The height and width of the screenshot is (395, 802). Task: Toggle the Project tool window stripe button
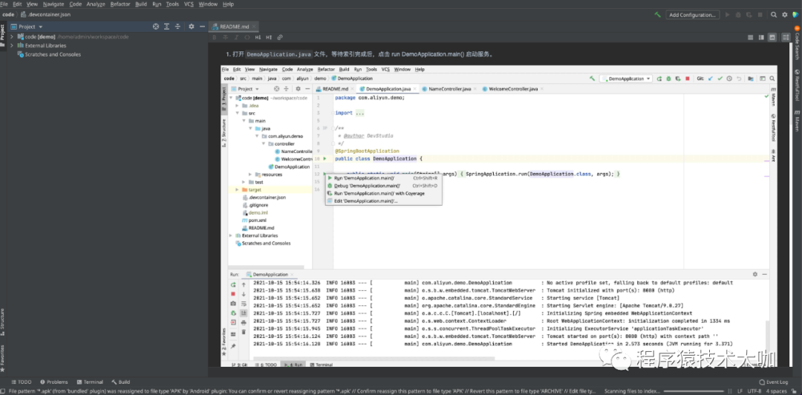tap(3, 34)
